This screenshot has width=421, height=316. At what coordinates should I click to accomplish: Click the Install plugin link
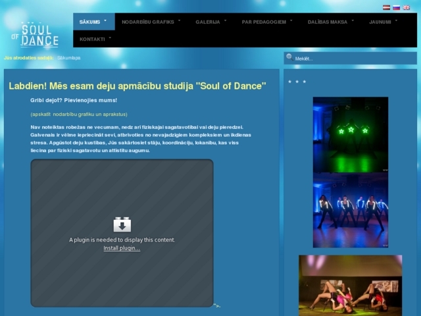pyautogui.click(x=122, y=248)
